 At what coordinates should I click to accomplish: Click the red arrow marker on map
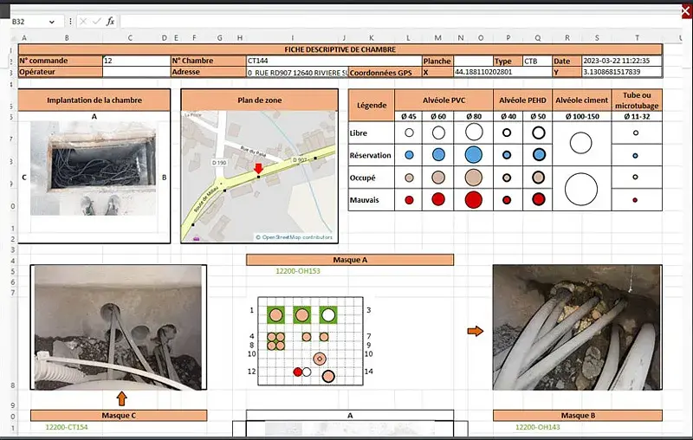point(258,168)
